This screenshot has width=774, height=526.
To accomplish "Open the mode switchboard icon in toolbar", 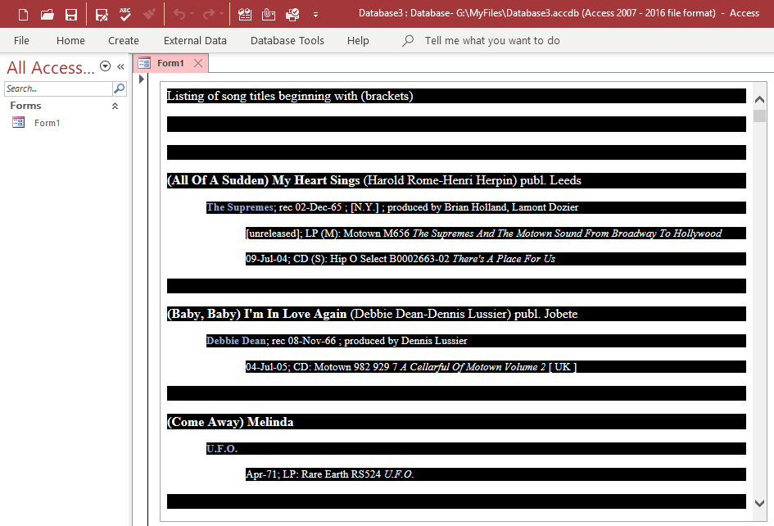I will tap(245, 14).
